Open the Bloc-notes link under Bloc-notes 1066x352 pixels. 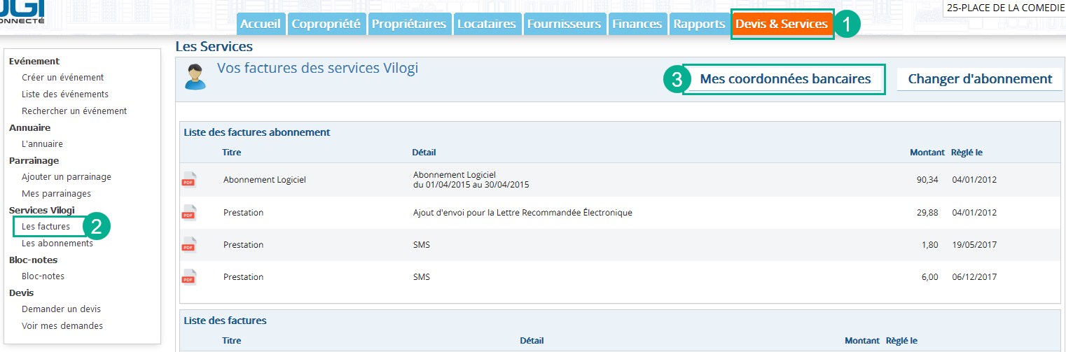43,276
